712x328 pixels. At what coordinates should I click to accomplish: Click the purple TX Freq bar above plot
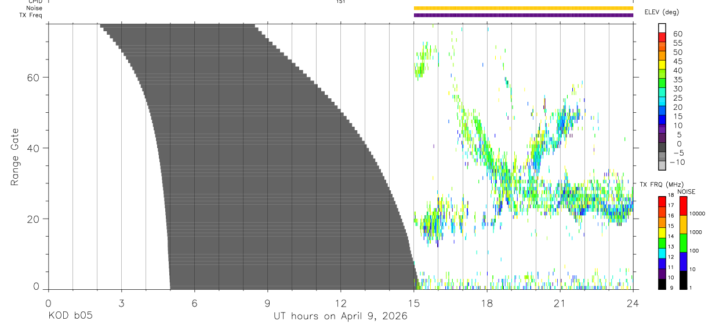coord(523,15)
